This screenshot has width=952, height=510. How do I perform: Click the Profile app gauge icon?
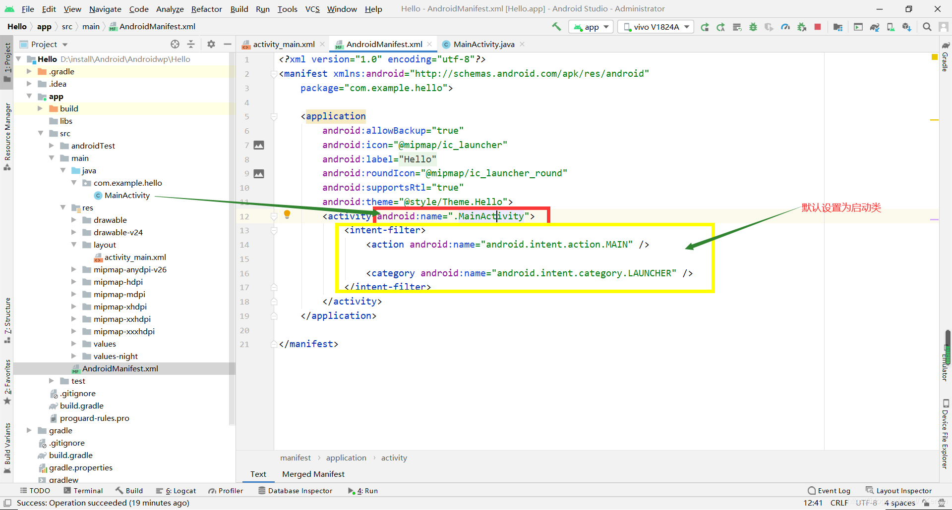tap(785, 27)
